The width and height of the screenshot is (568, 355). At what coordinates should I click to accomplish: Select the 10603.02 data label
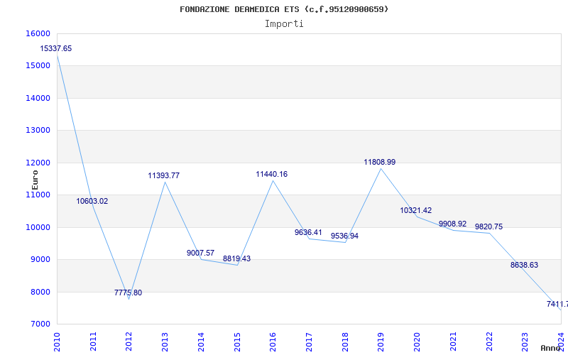[92, 202]
